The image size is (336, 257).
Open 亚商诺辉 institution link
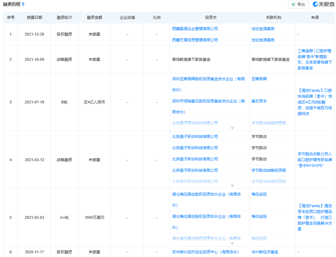click(259, 79)
